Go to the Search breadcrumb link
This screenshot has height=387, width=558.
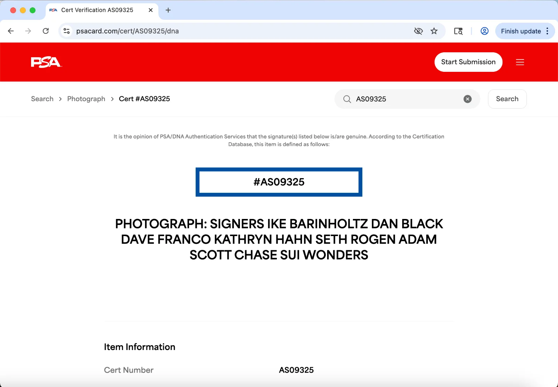point(42,99)
